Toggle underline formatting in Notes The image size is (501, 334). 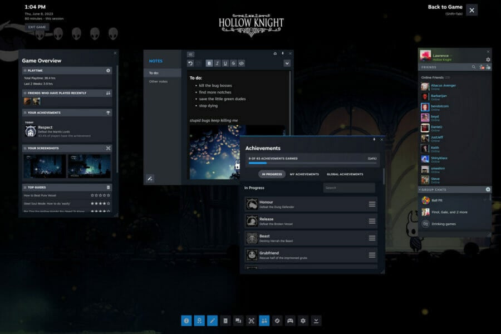[x=225, y=63]
